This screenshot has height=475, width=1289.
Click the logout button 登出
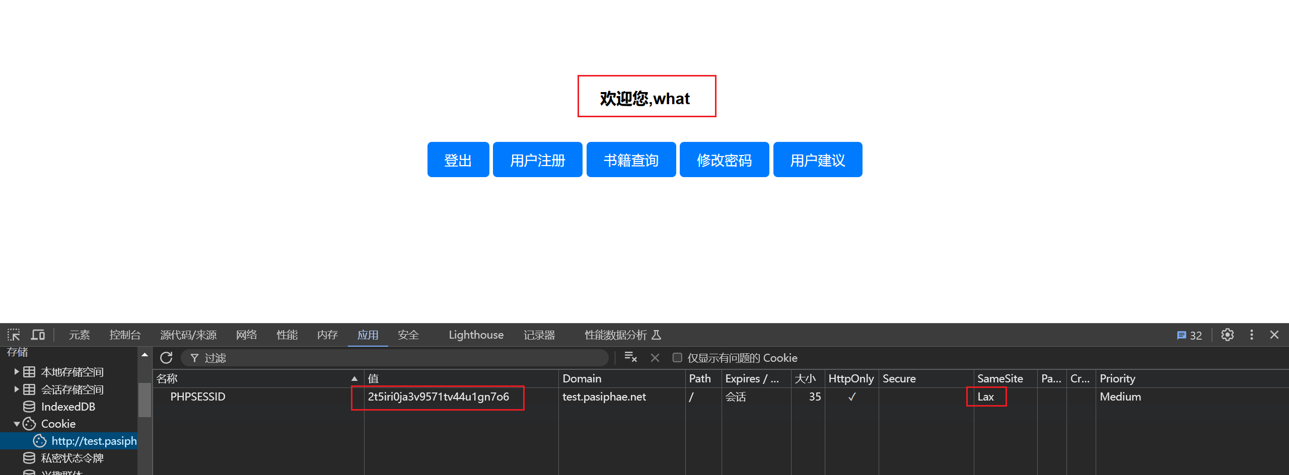click(458, 160)
